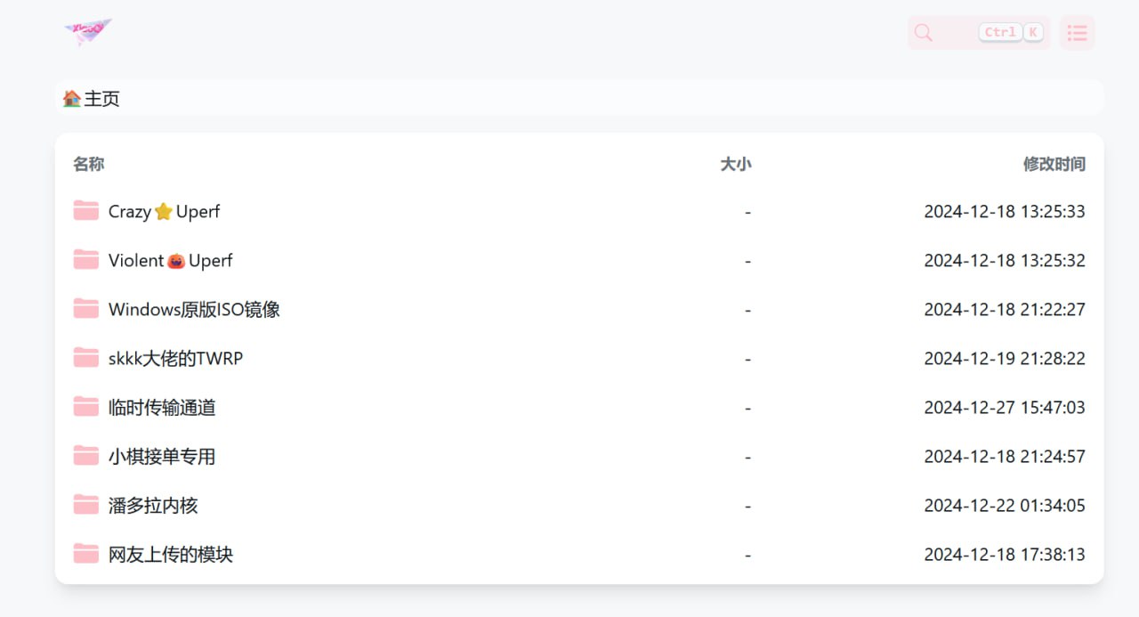The image size is (1139, 617).
Task: Click the Ctrl K search box
Action: pyautogui.click(x=979, y=33)
